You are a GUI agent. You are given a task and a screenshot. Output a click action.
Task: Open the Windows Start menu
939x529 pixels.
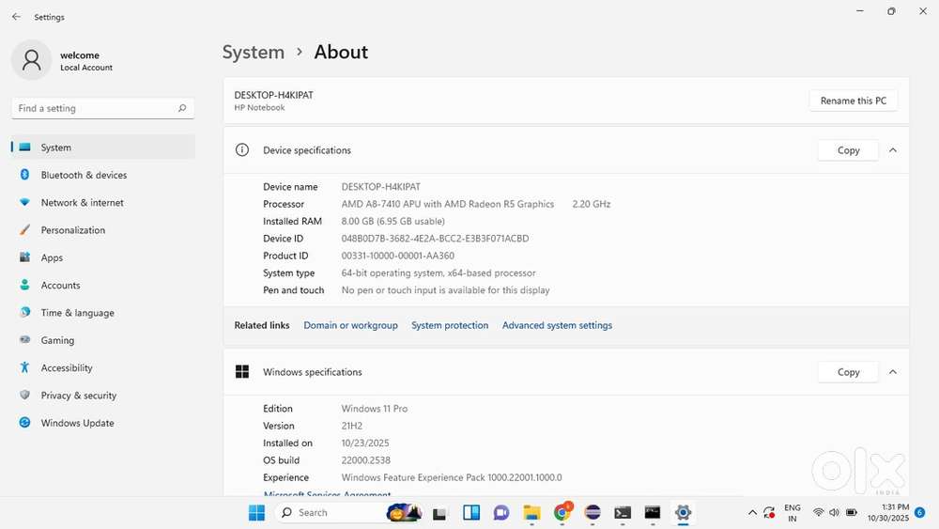tap(256, 513)
